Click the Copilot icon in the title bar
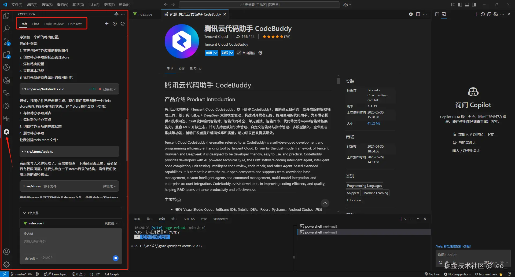515x277 pixels. (345, 5)
